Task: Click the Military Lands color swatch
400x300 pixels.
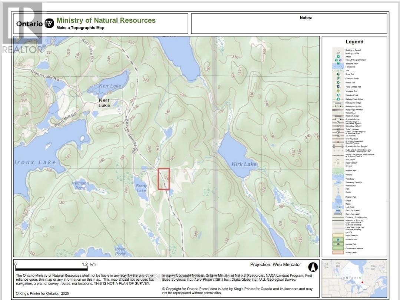Action: click(x=338, y=253)
